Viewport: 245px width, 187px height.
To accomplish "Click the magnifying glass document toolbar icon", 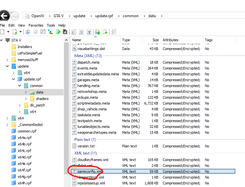I will (x=74, y=32).
